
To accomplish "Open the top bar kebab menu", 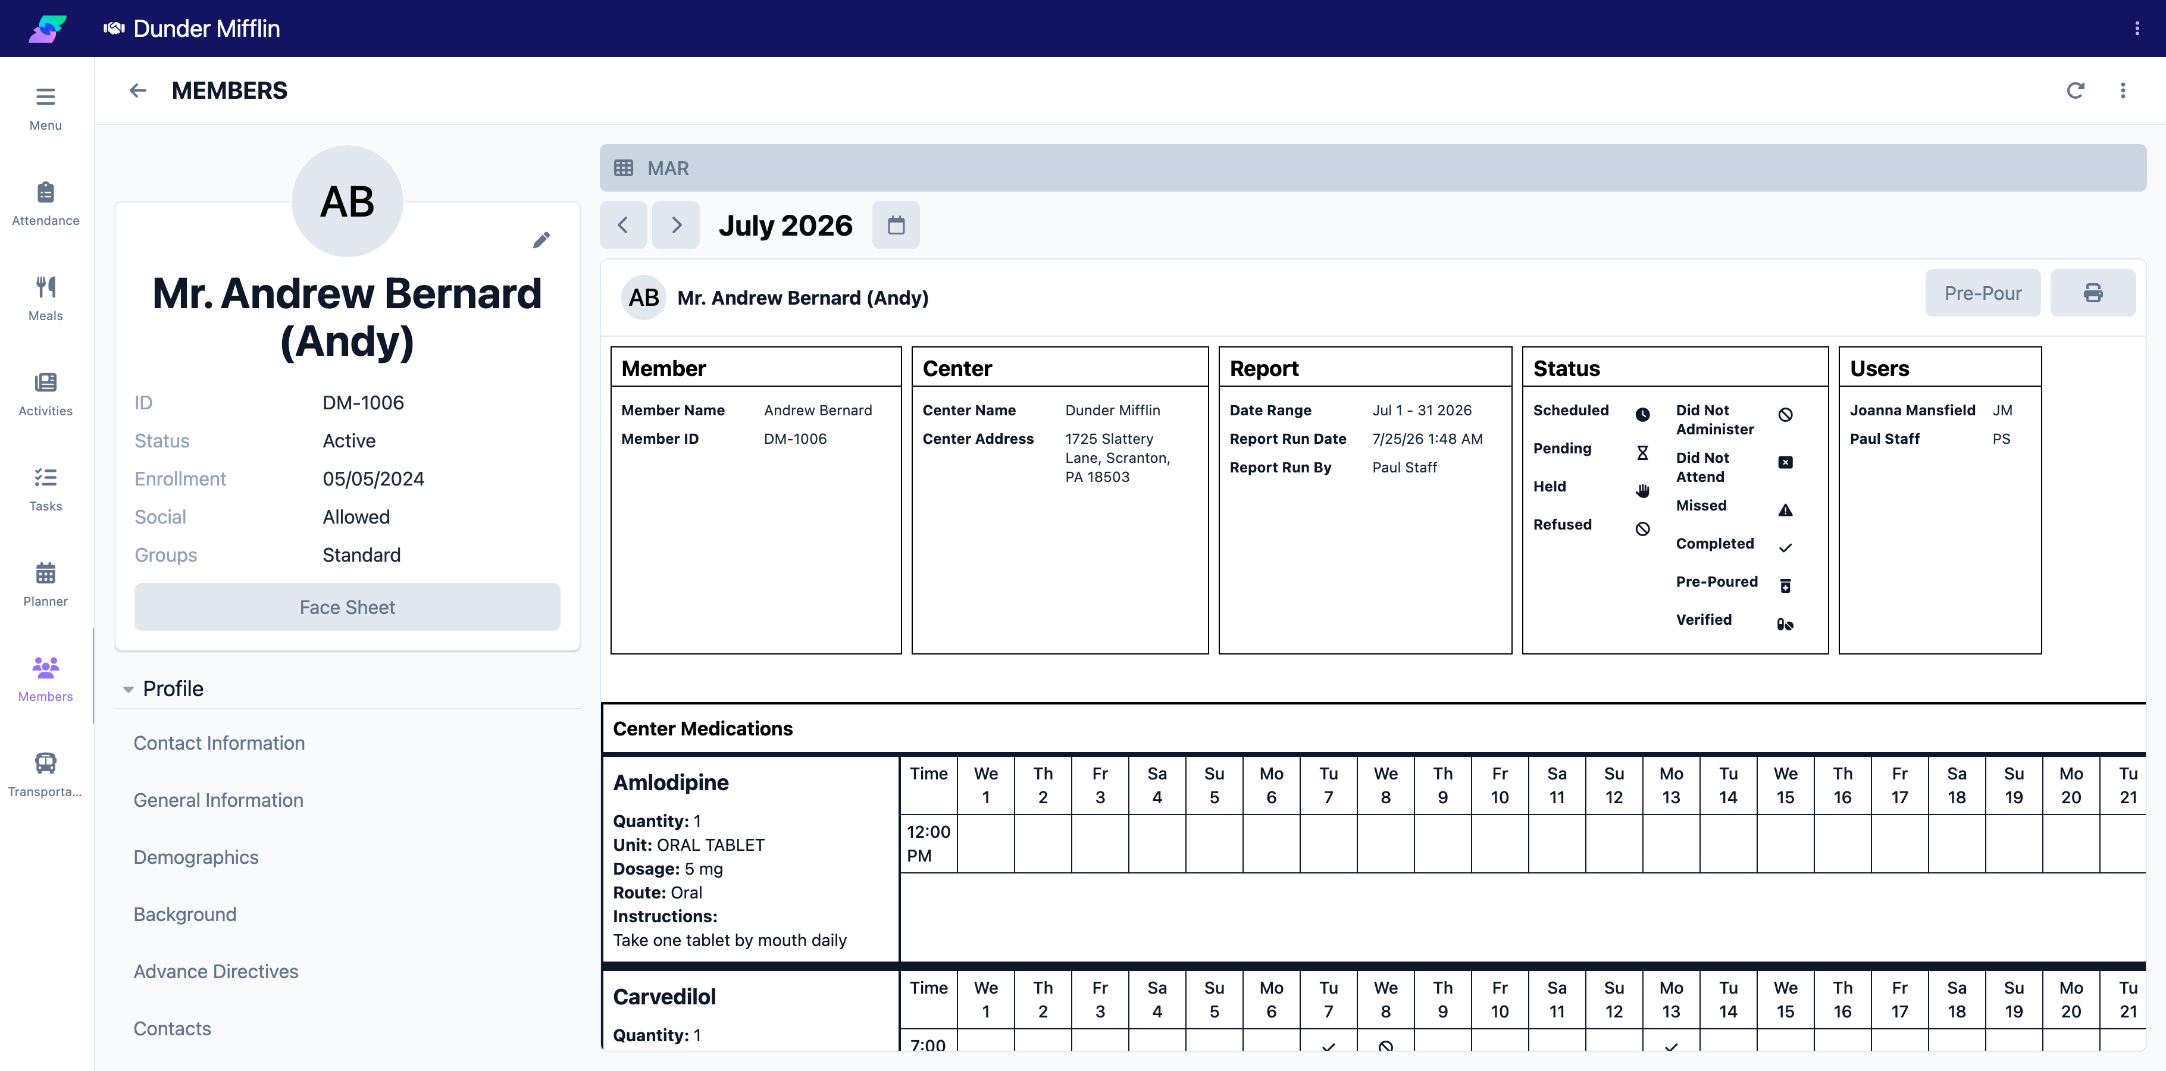I will (x=2137, y=29).
